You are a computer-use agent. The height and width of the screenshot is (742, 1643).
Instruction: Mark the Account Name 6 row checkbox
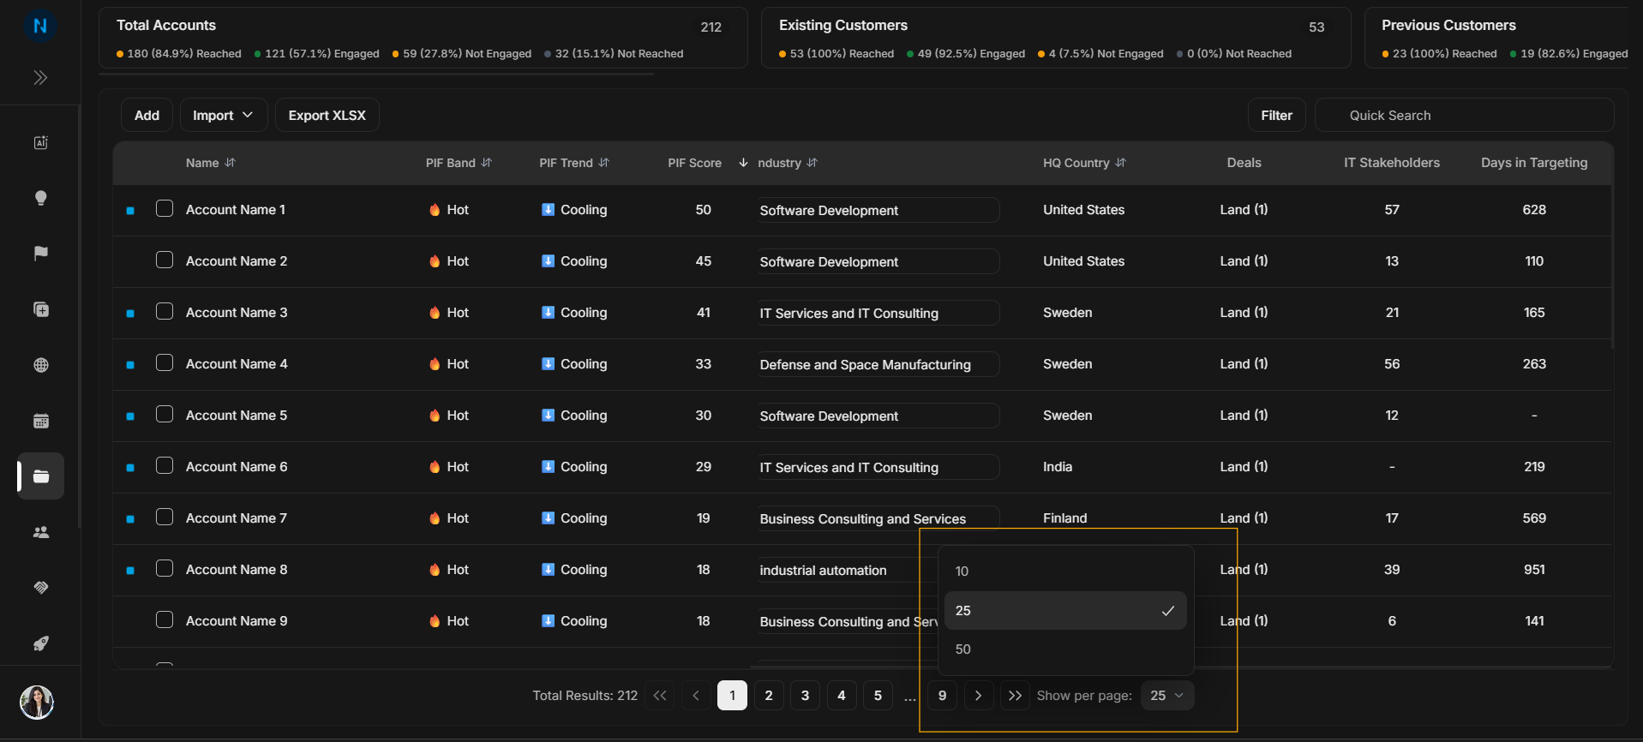[165, 466]
